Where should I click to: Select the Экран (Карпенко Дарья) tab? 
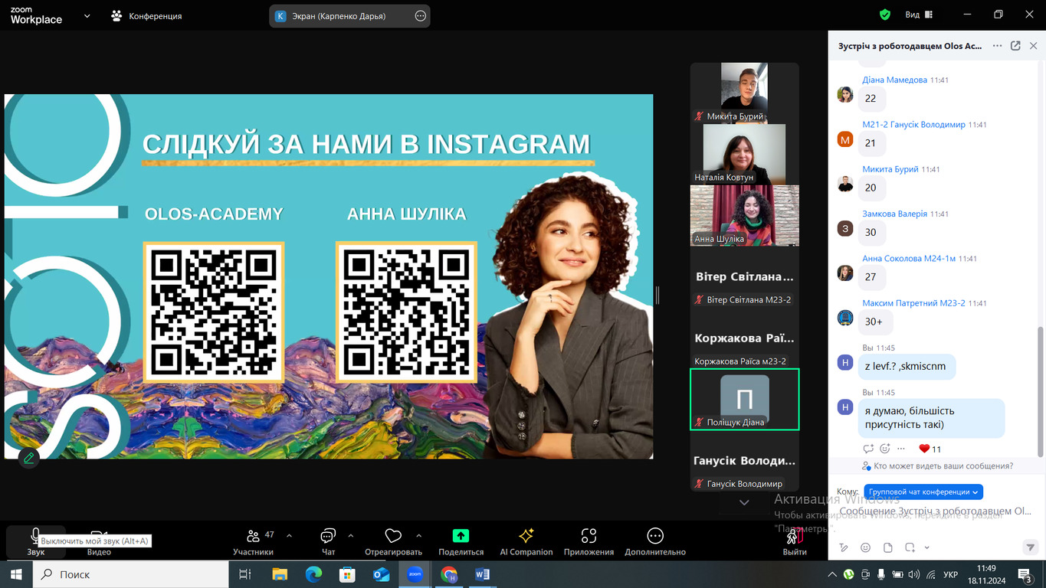[x=349, y=15]
